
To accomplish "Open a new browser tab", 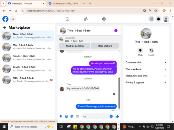I will [x=90, y=3].
